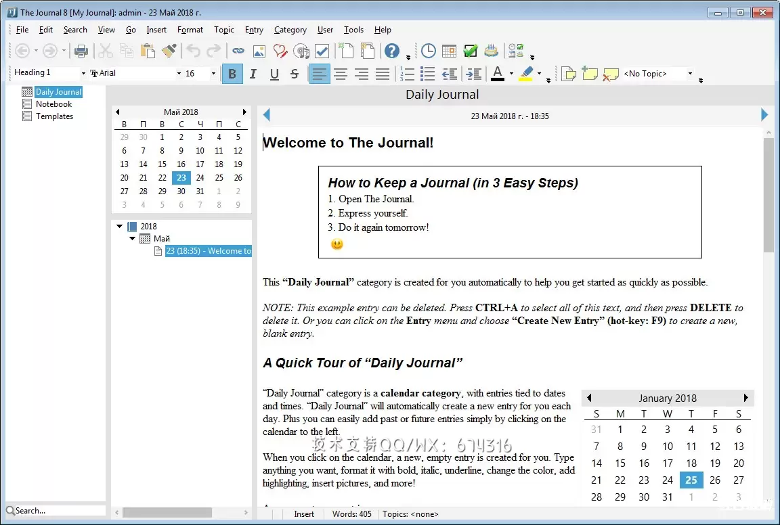Click the disc and music note icon
Viewport: 780px width, 525px height.
(301, 51)
